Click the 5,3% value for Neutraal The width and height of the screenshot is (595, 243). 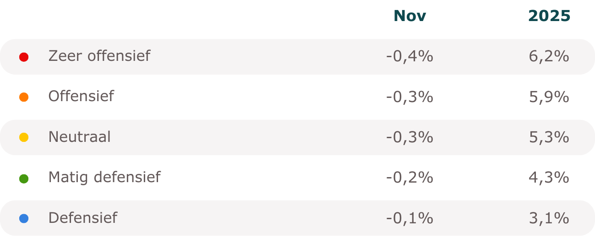(549, 137)
